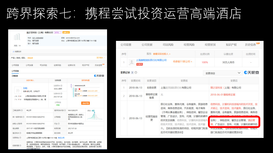This screenshot has width=273, height=153.
Task: Select 名称变更 cell in change records
Action: click(x=151, y=88)
